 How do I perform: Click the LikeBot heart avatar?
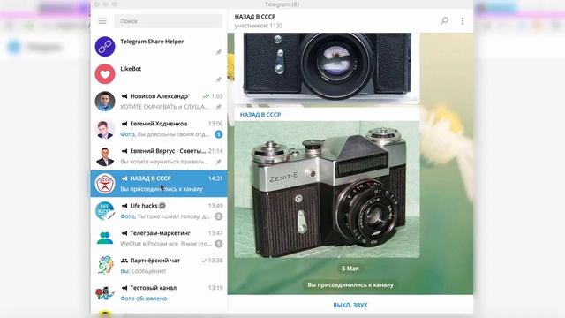(x=105, y=74)
